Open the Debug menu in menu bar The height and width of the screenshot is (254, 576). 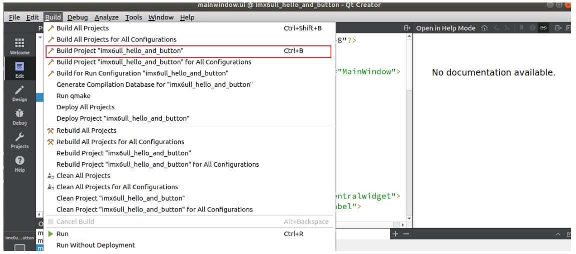pyautogui.click(x=78, y=17)
